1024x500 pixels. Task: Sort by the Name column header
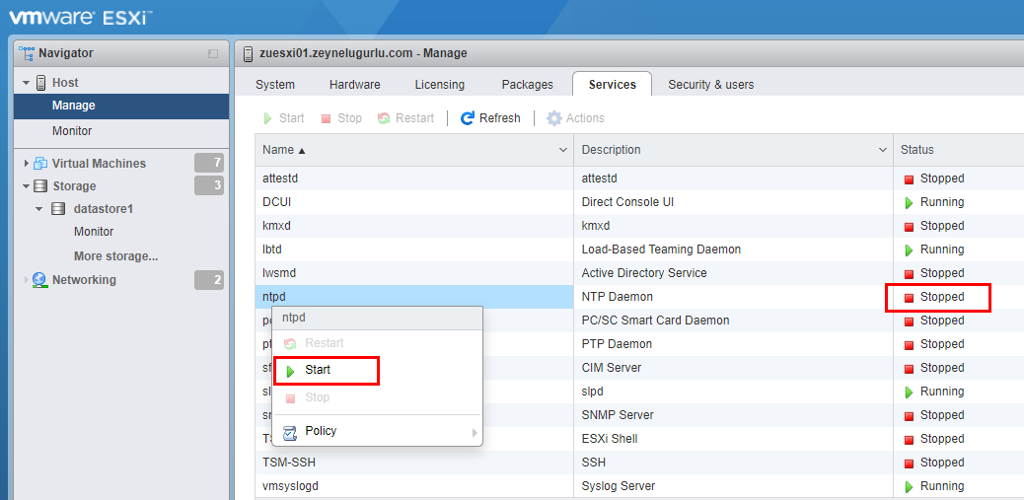click(414, 150)
